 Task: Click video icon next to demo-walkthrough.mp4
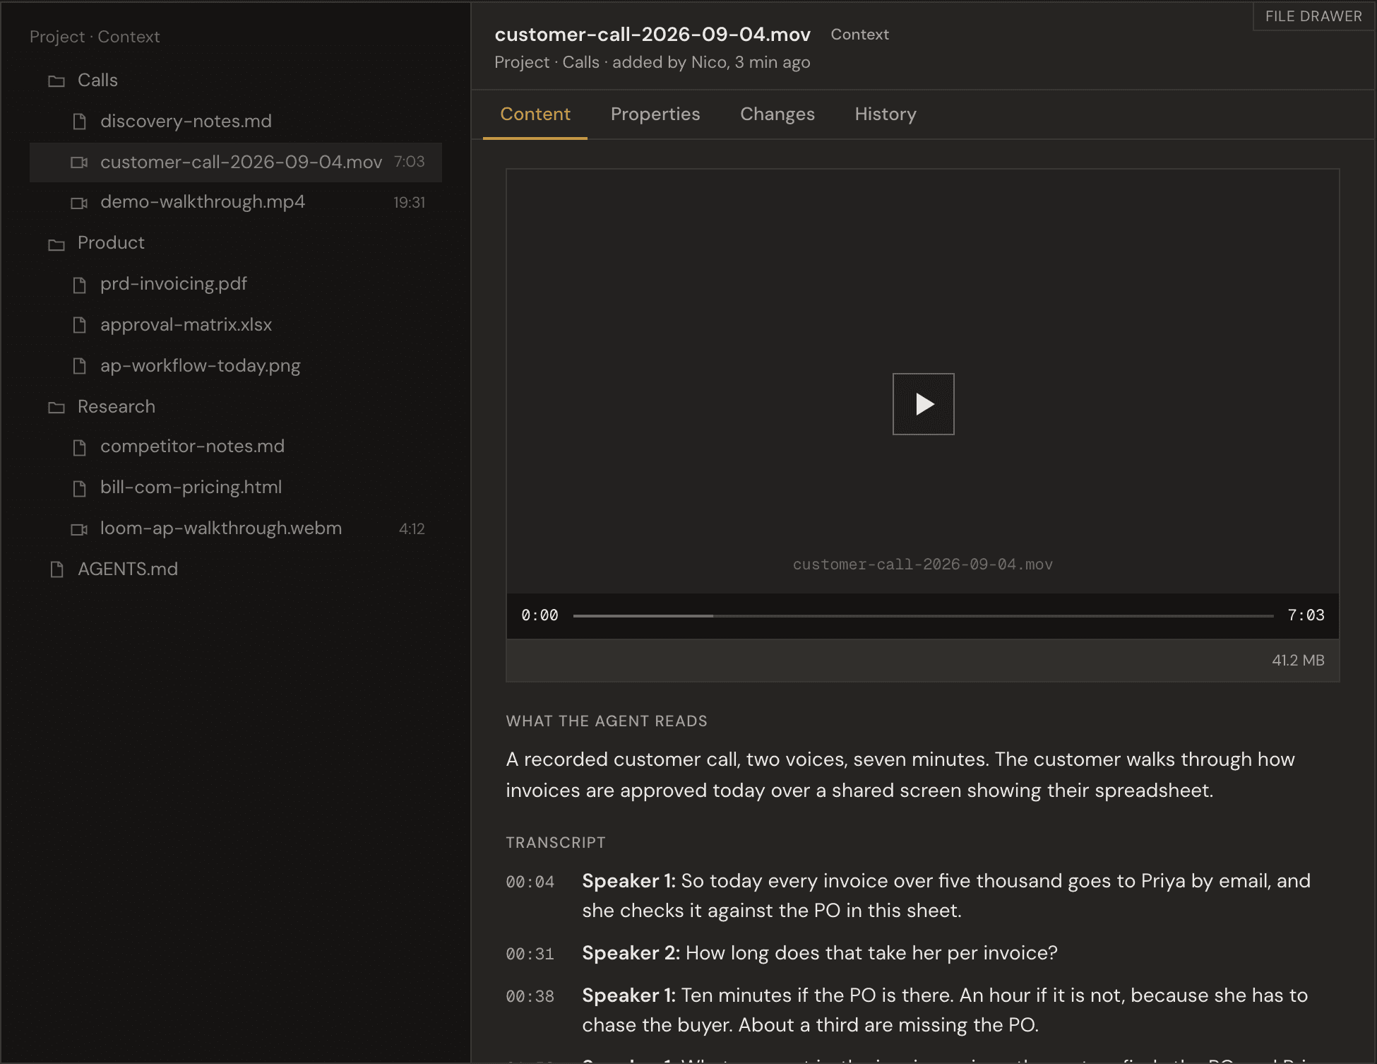click(79, 203)
